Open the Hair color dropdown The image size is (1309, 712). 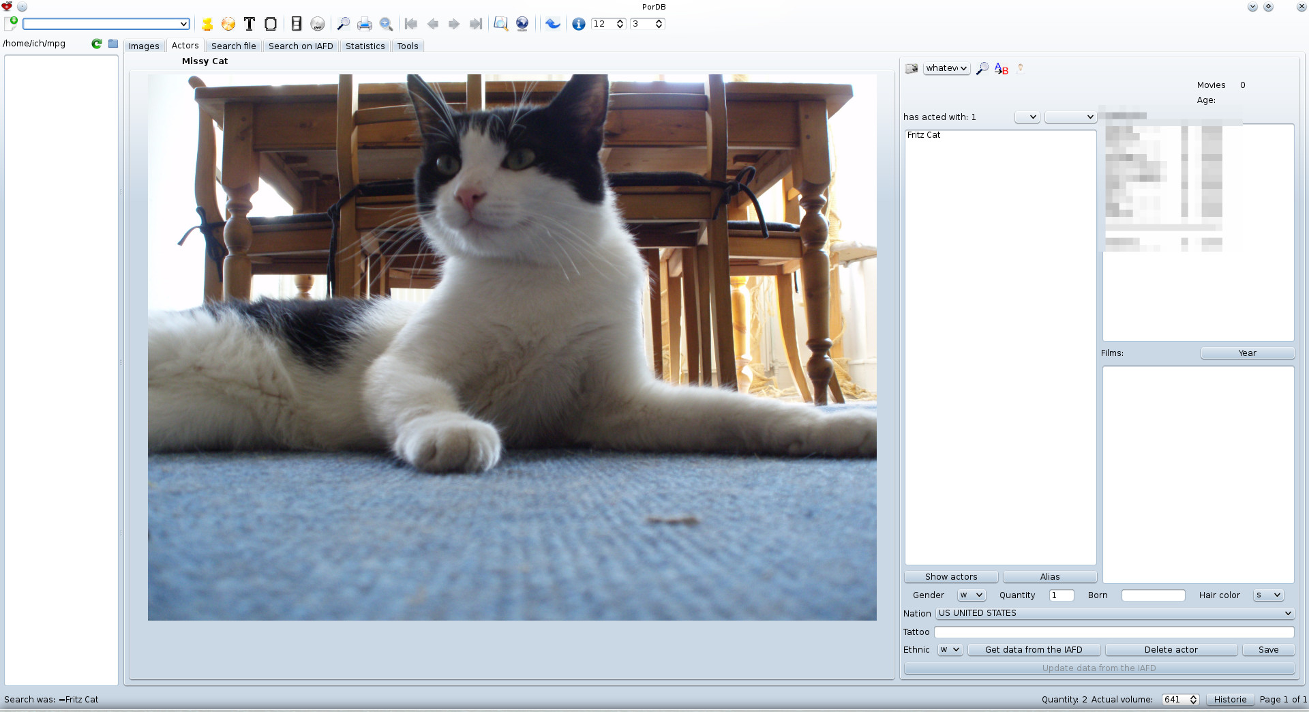(x=1268, y=595)
